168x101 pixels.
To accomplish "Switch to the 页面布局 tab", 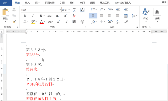I will (50, 3).
